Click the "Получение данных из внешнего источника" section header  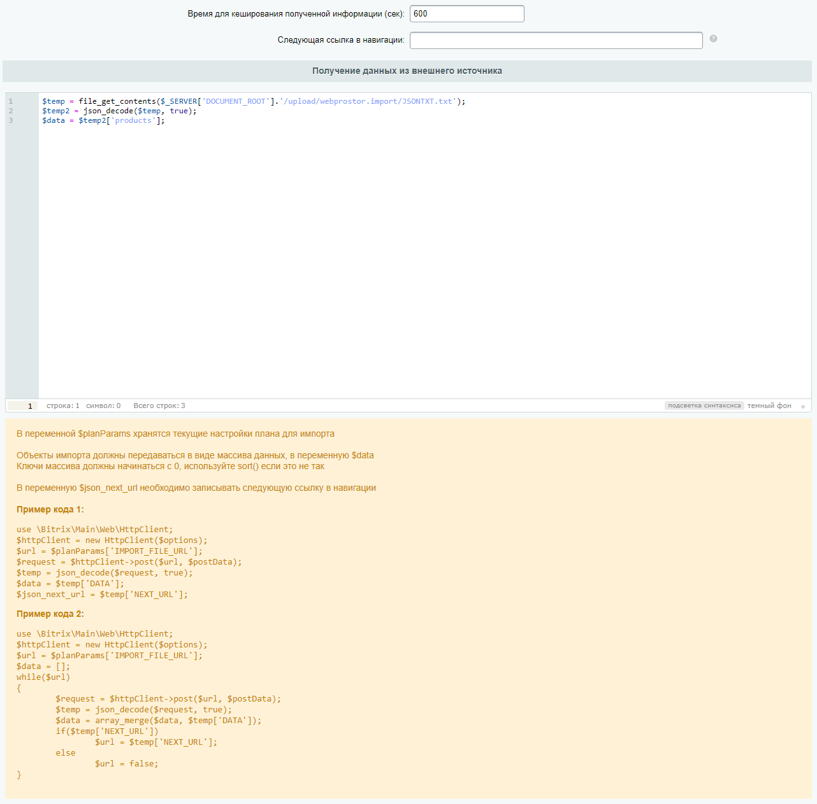[407, 71]
